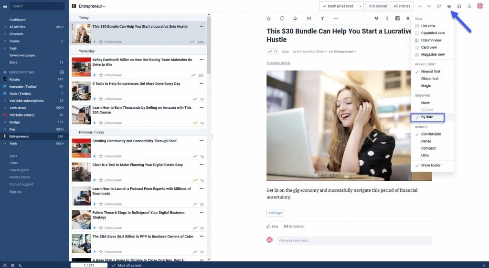Click the Add tags button

tap(275, 213)
